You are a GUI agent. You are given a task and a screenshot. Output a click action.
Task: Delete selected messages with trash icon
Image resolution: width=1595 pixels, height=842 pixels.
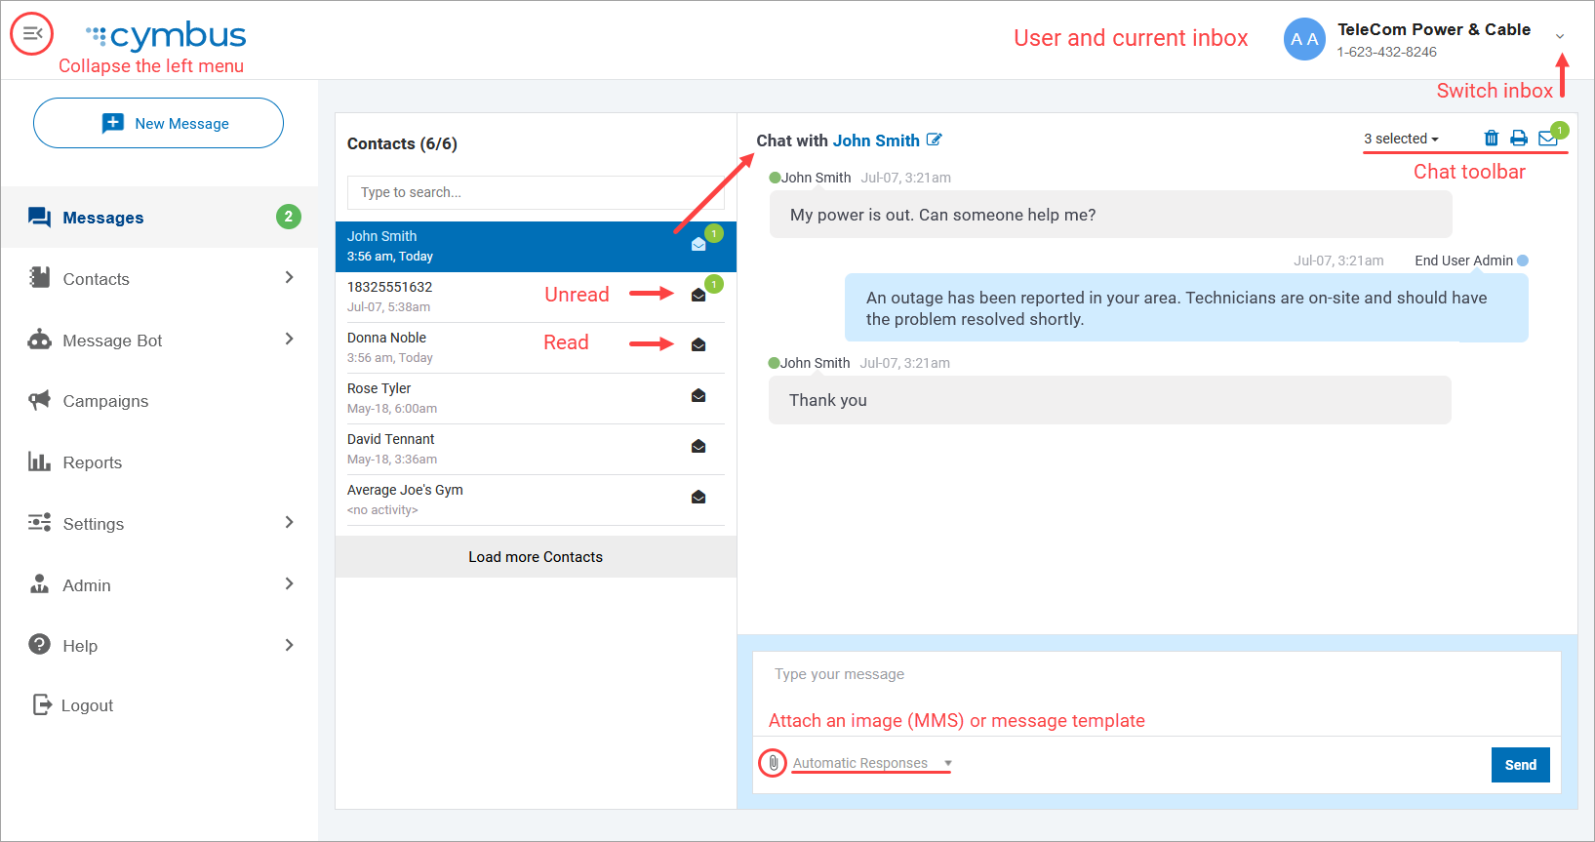(1491, 139)
